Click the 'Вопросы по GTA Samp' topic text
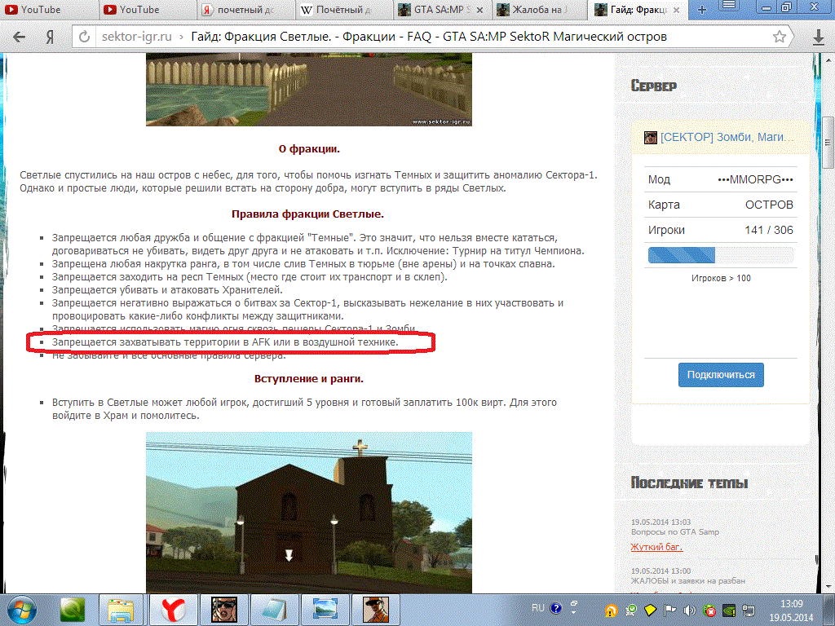The width and height of the screenshot is (835, 626). [x=674, y=531]
